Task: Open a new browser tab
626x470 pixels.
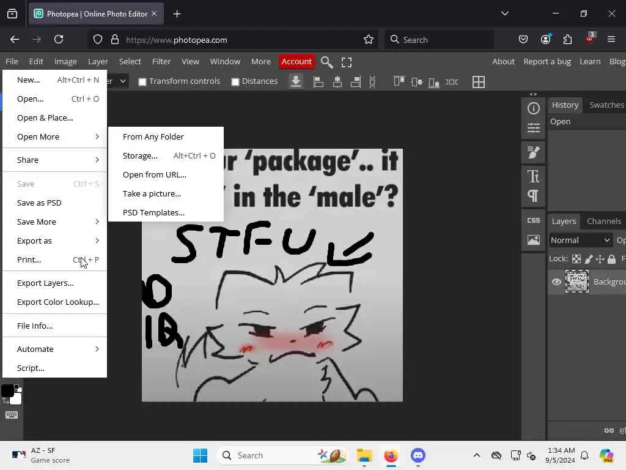Action: (x=177, y=14)
